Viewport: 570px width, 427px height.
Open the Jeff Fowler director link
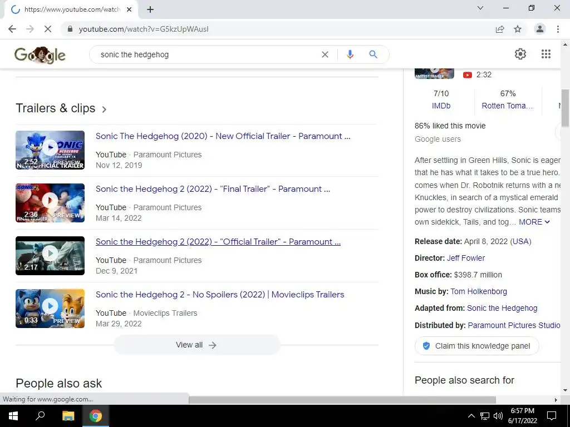(x=466, y=258)
